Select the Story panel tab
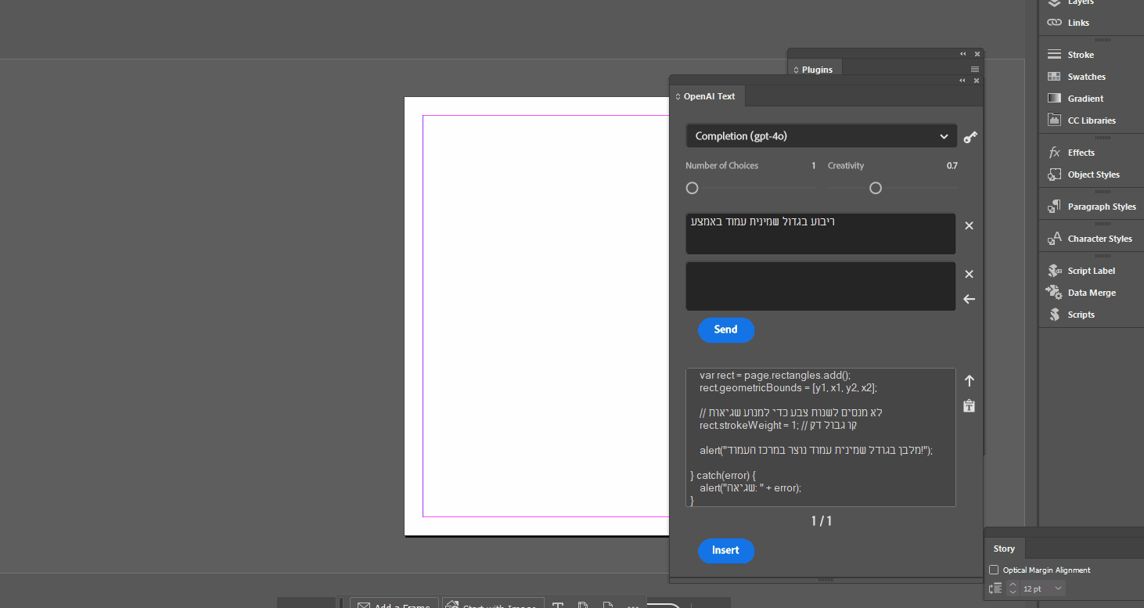This screenshot has width=1144, height=608. coord(1004,549)
